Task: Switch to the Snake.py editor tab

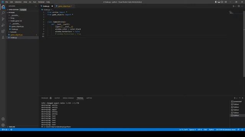Action: tap(46, 6)
